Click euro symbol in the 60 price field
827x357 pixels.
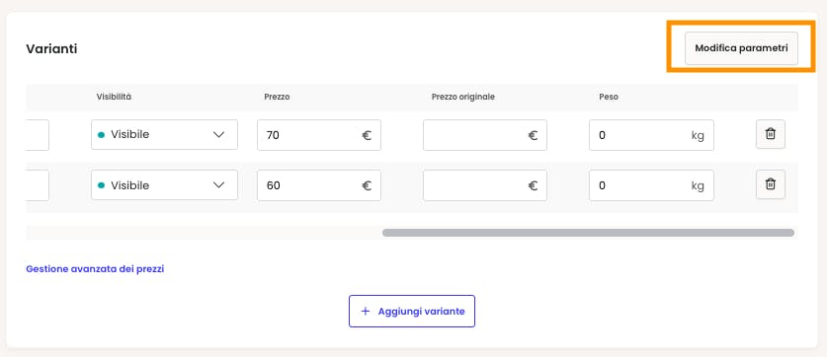pos(367,185)
